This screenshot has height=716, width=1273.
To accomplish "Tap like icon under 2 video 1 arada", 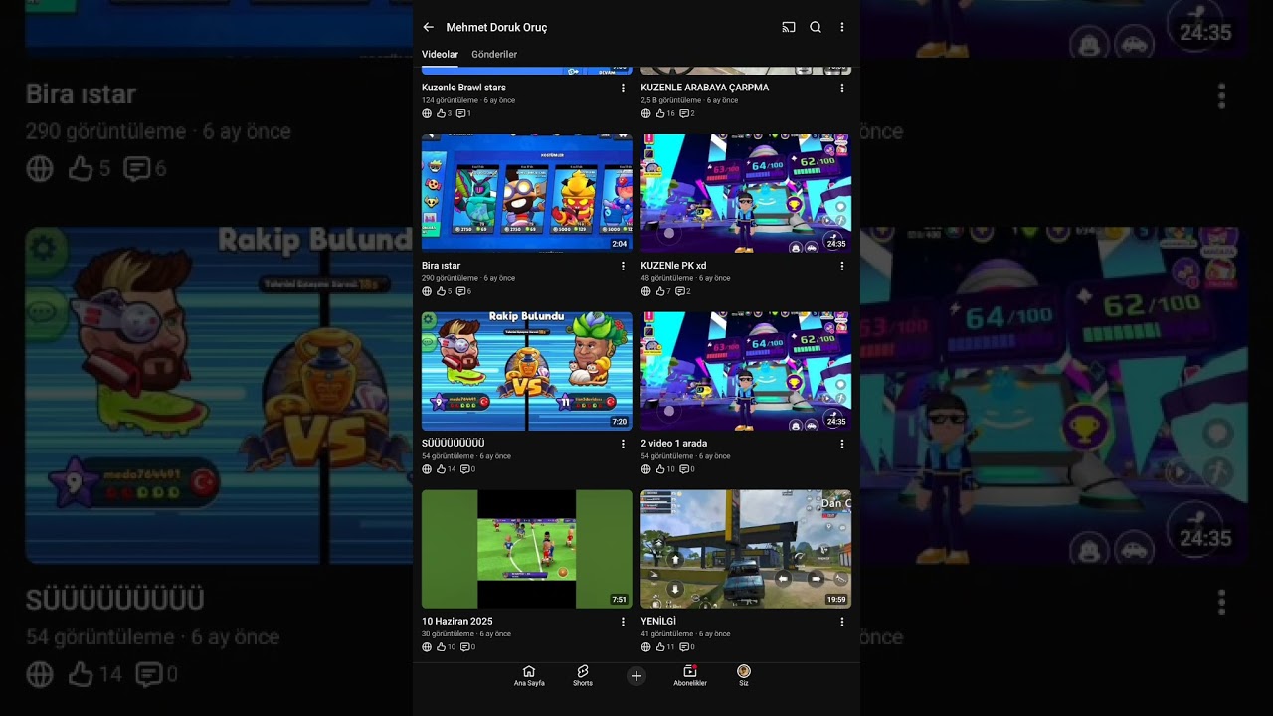I will click(659, 469).
